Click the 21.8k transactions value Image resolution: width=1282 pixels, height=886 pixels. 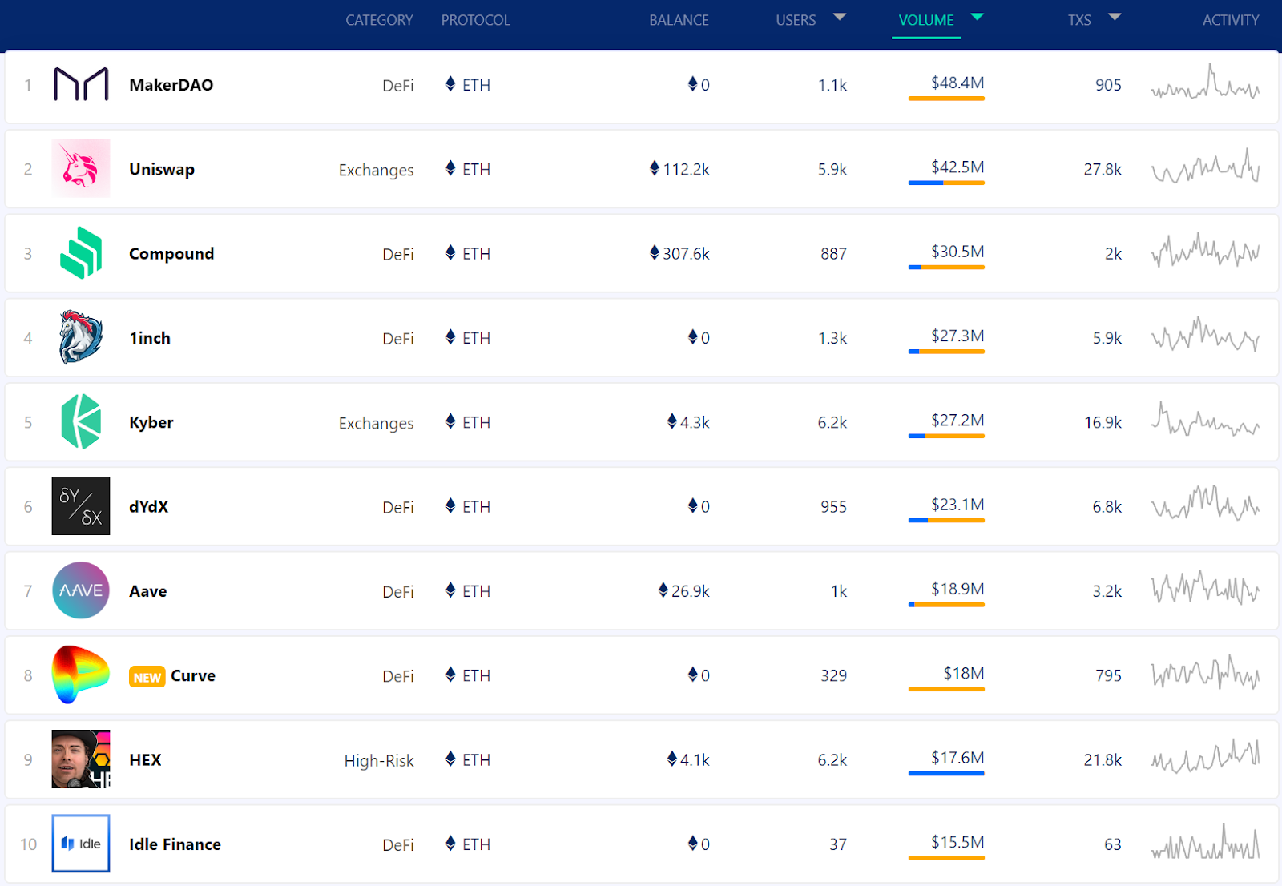[x=1103, y=759]
